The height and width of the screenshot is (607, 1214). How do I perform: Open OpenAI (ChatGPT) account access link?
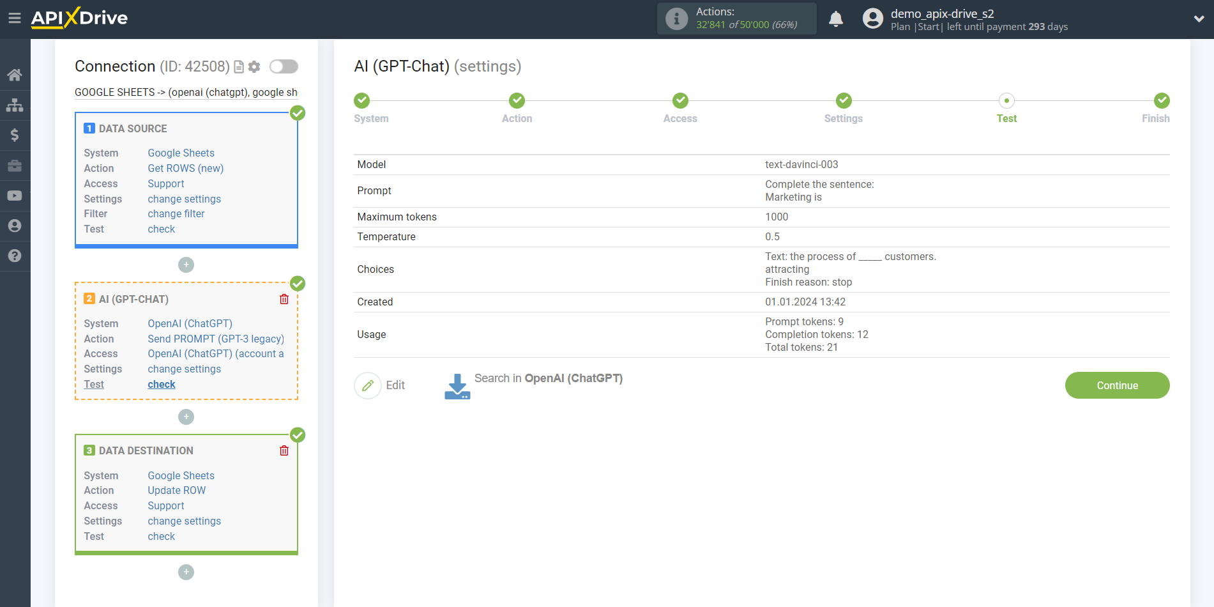[216, 353]
